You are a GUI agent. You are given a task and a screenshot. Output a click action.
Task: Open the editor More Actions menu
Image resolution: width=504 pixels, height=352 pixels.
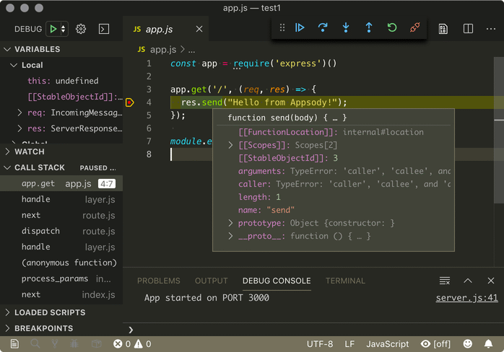pos(491,29)
